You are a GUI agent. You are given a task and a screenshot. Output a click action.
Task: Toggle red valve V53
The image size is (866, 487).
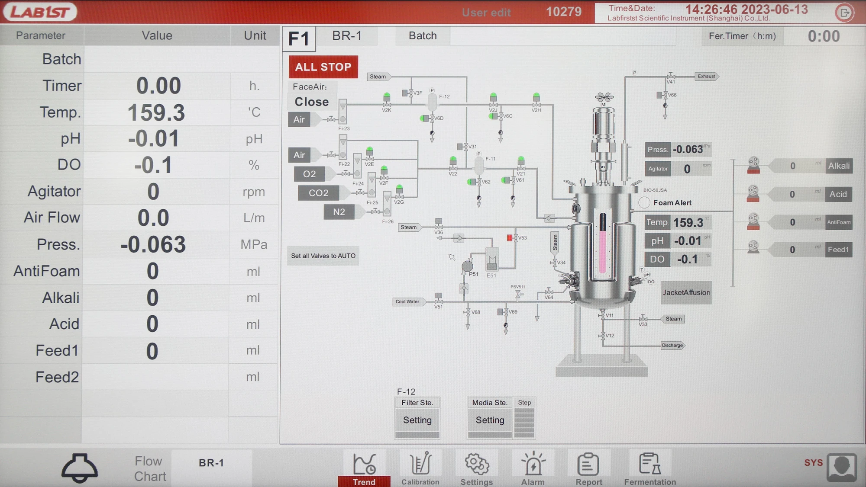click(x=510, y=237)
